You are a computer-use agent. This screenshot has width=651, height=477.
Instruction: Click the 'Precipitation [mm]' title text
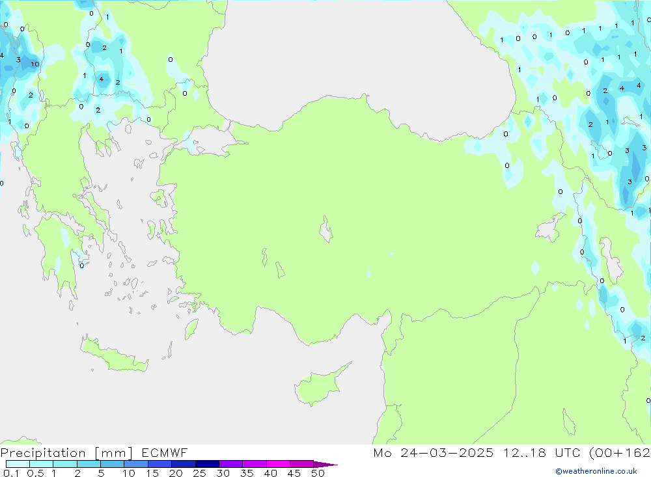[66, 452]
